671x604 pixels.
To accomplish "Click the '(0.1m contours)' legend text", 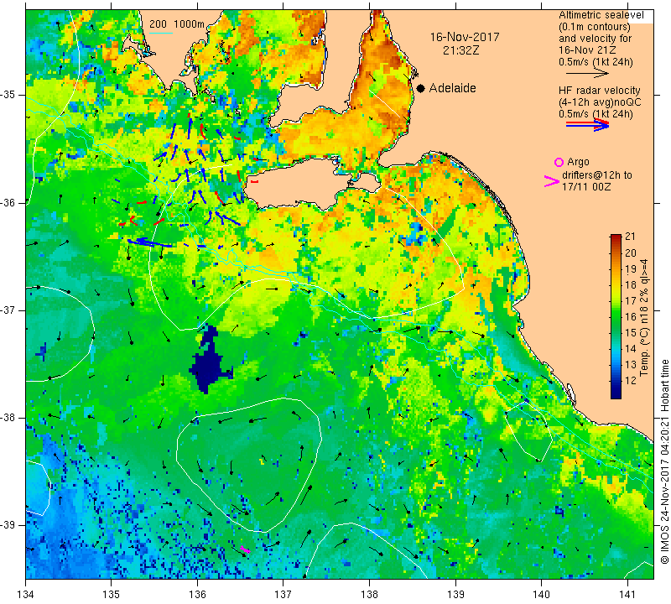I will [594, 27].
